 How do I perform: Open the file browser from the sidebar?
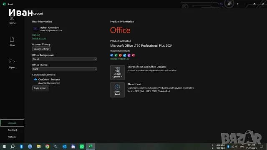pos(12,64)
